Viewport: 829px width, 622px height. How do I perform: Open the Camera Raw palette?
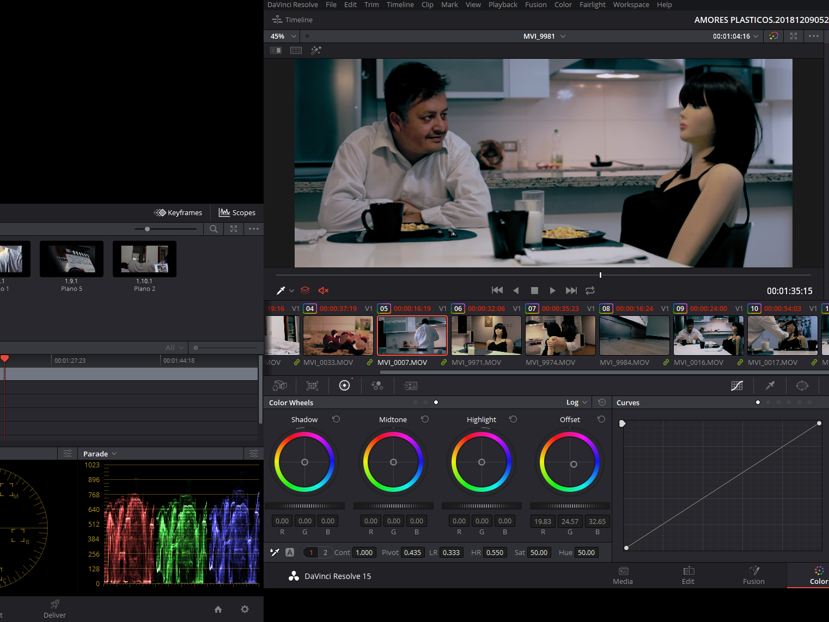point(279,386)
